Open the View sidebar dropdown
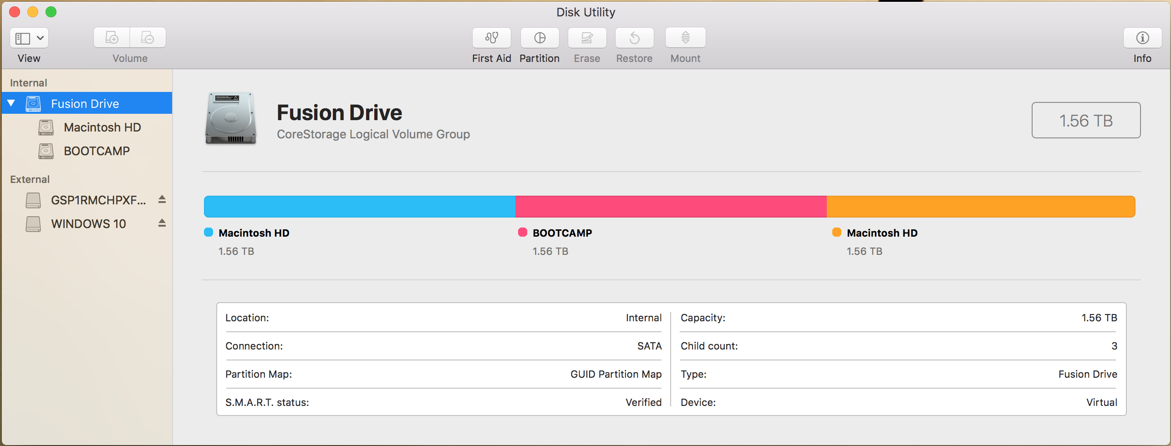Screen dimensions: 1171x446 29,38
